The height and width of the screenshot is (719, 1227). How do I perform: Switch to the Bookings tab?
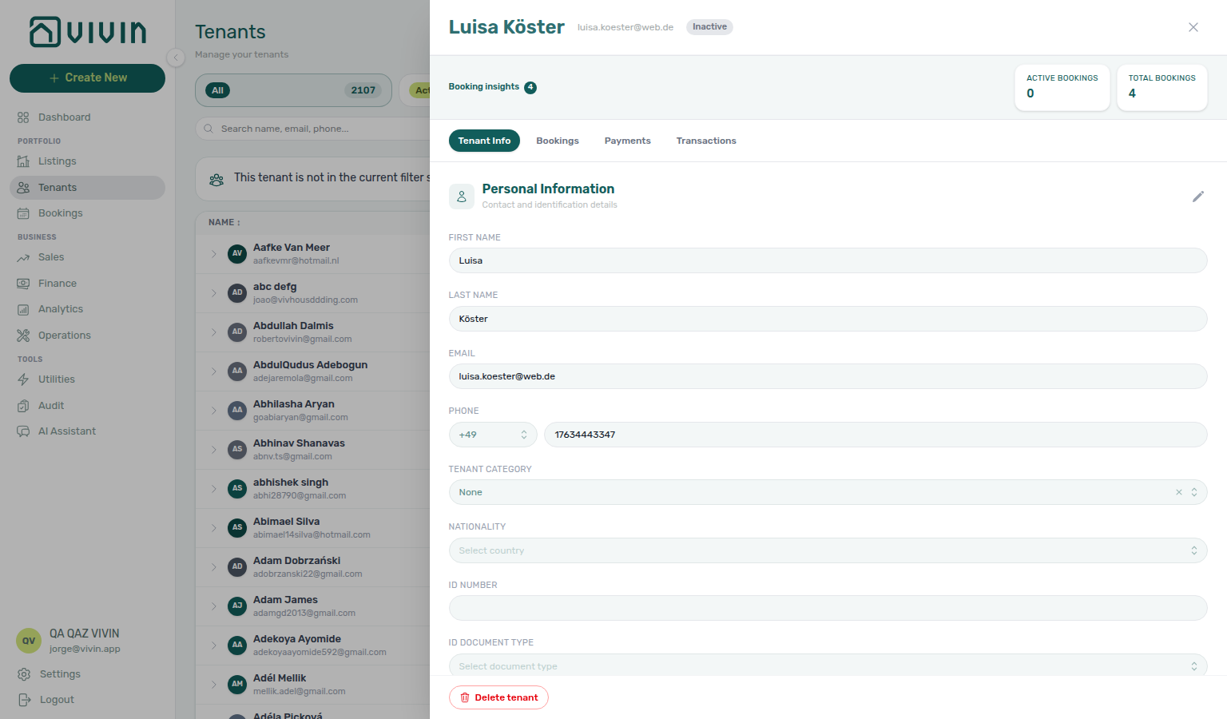(x=558, y=141)
